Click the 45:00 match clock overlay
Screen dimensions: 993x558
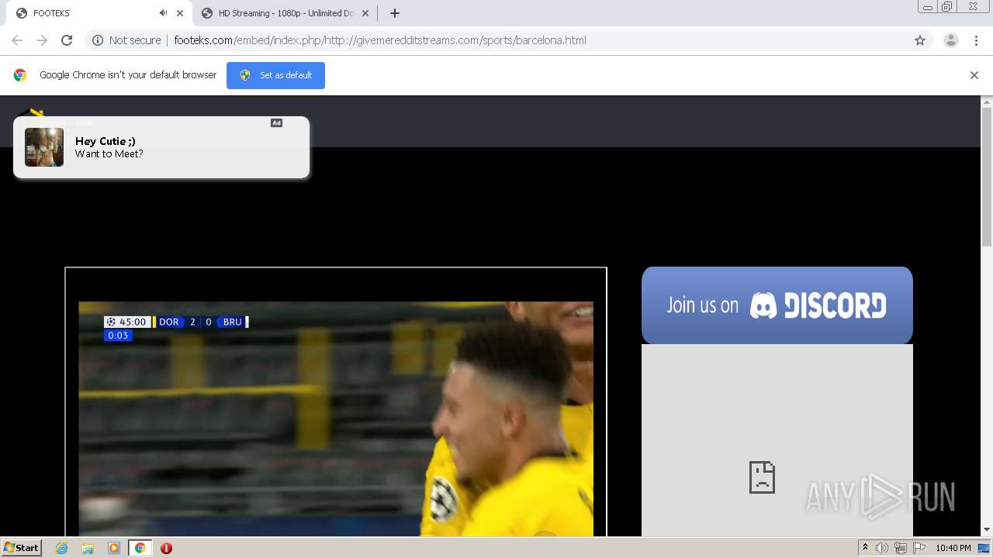[127, 322]
